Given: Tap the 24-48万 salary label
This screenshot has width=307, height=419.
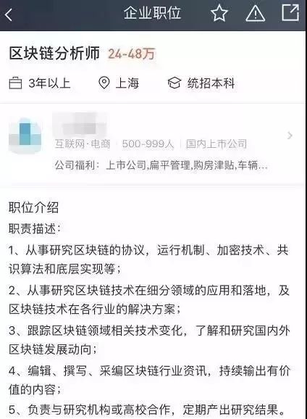Looking at the screenshot, I should (131, 54).
